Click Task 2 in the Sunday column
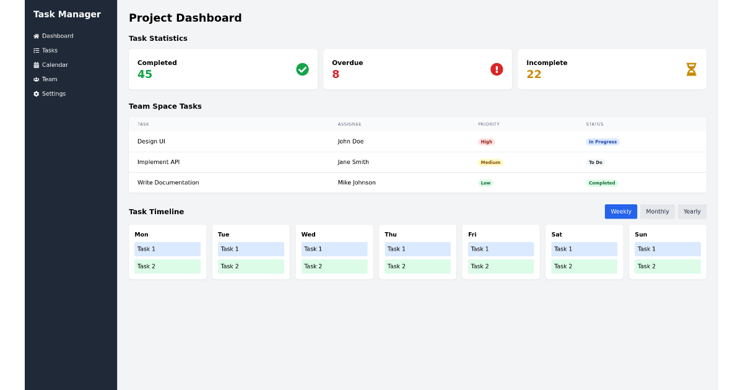Image resolution: width=743 pixels, height=390 pixels. 667,266
